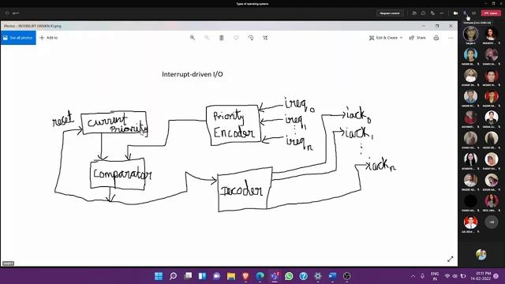Open the Get Help taskbar icon
505x284 pixels.
(x=303, y=276)
